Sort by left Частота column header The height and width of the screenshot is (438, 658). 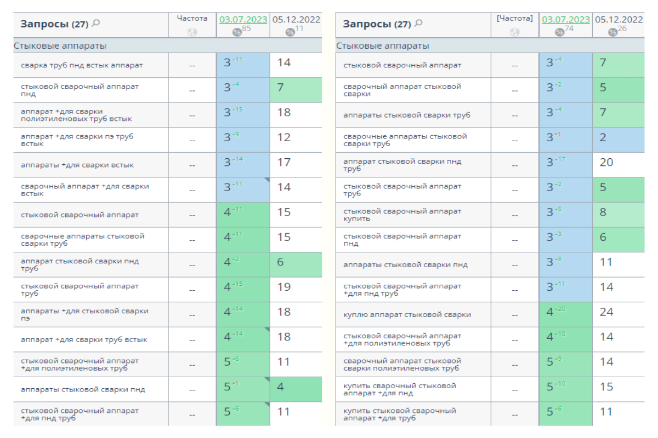(192, 19)
